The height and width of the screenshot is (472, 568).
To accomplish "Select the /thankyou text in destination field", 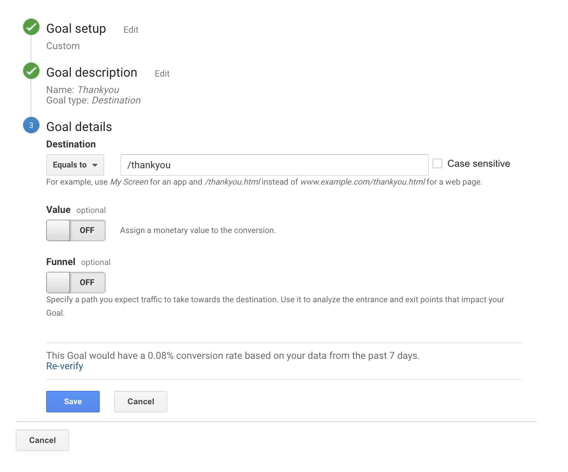I will click(149, 165).
